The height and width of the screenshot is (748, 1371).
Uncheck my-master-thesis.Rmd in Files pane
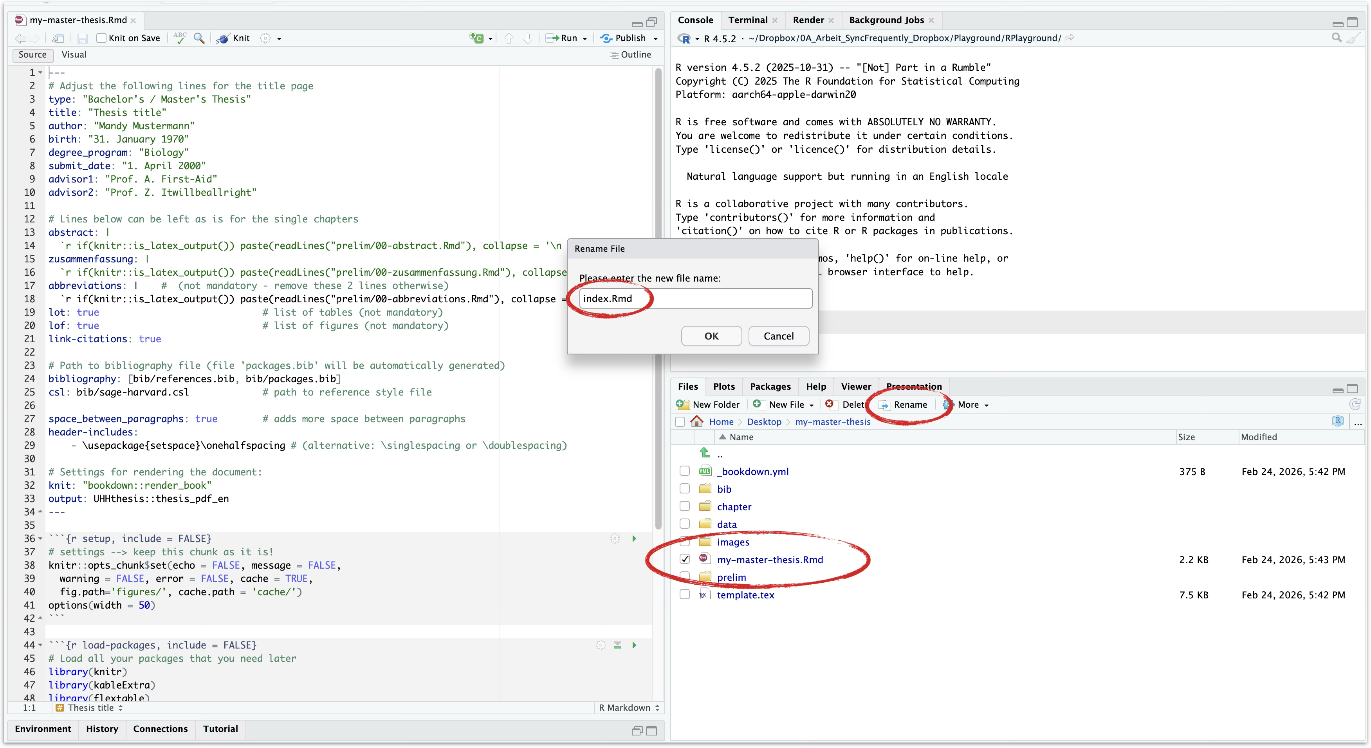[685, 559]
